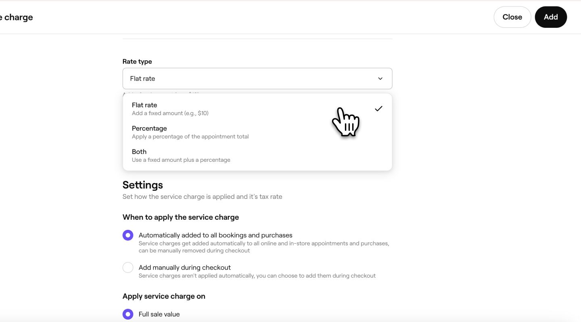Select the Flat rate option
The width and height of the screenshot is (581, 322).
(x=144, y=105)
